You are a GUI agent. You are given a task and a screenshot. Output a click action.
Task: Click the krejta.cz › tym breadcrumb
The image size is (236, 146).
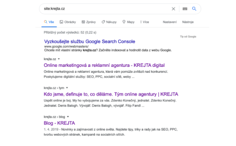point(54,88)
